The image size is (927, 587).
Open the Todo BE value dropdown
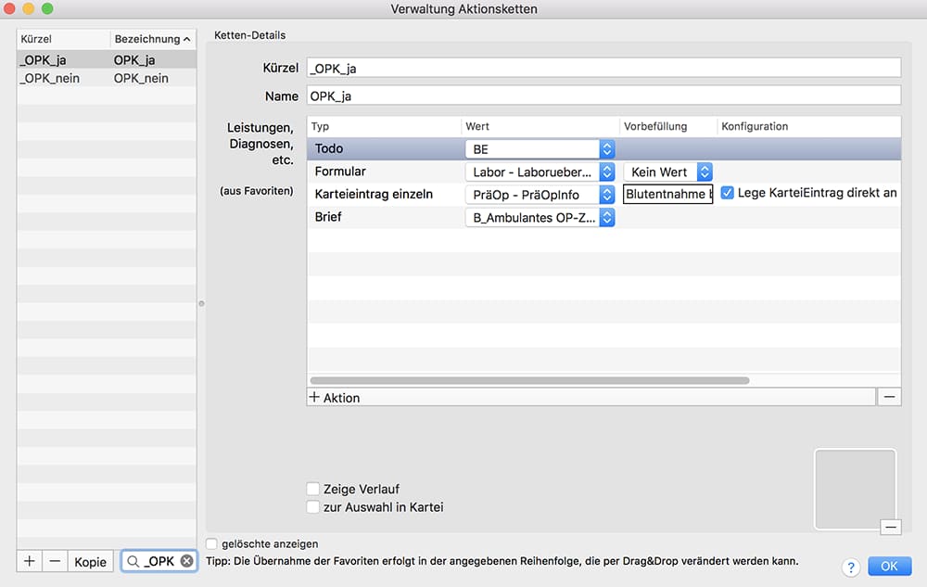click(540, 149)
